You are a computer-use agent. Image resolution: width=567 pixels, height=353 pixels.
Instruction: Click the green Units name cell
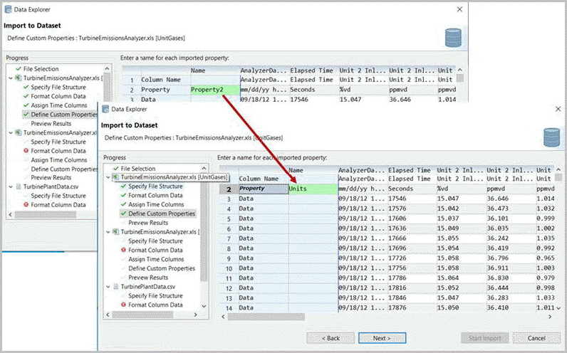pyautogui.click(x=312, y=189)
